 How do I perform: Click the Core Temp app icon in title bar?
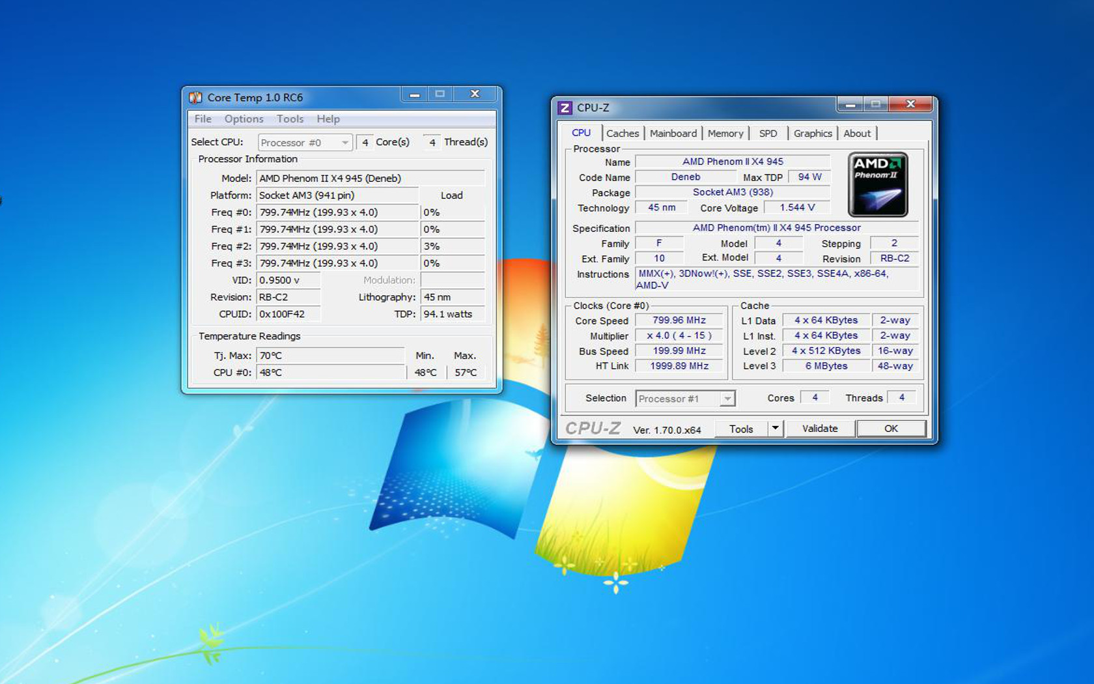[x=195, y=98]
